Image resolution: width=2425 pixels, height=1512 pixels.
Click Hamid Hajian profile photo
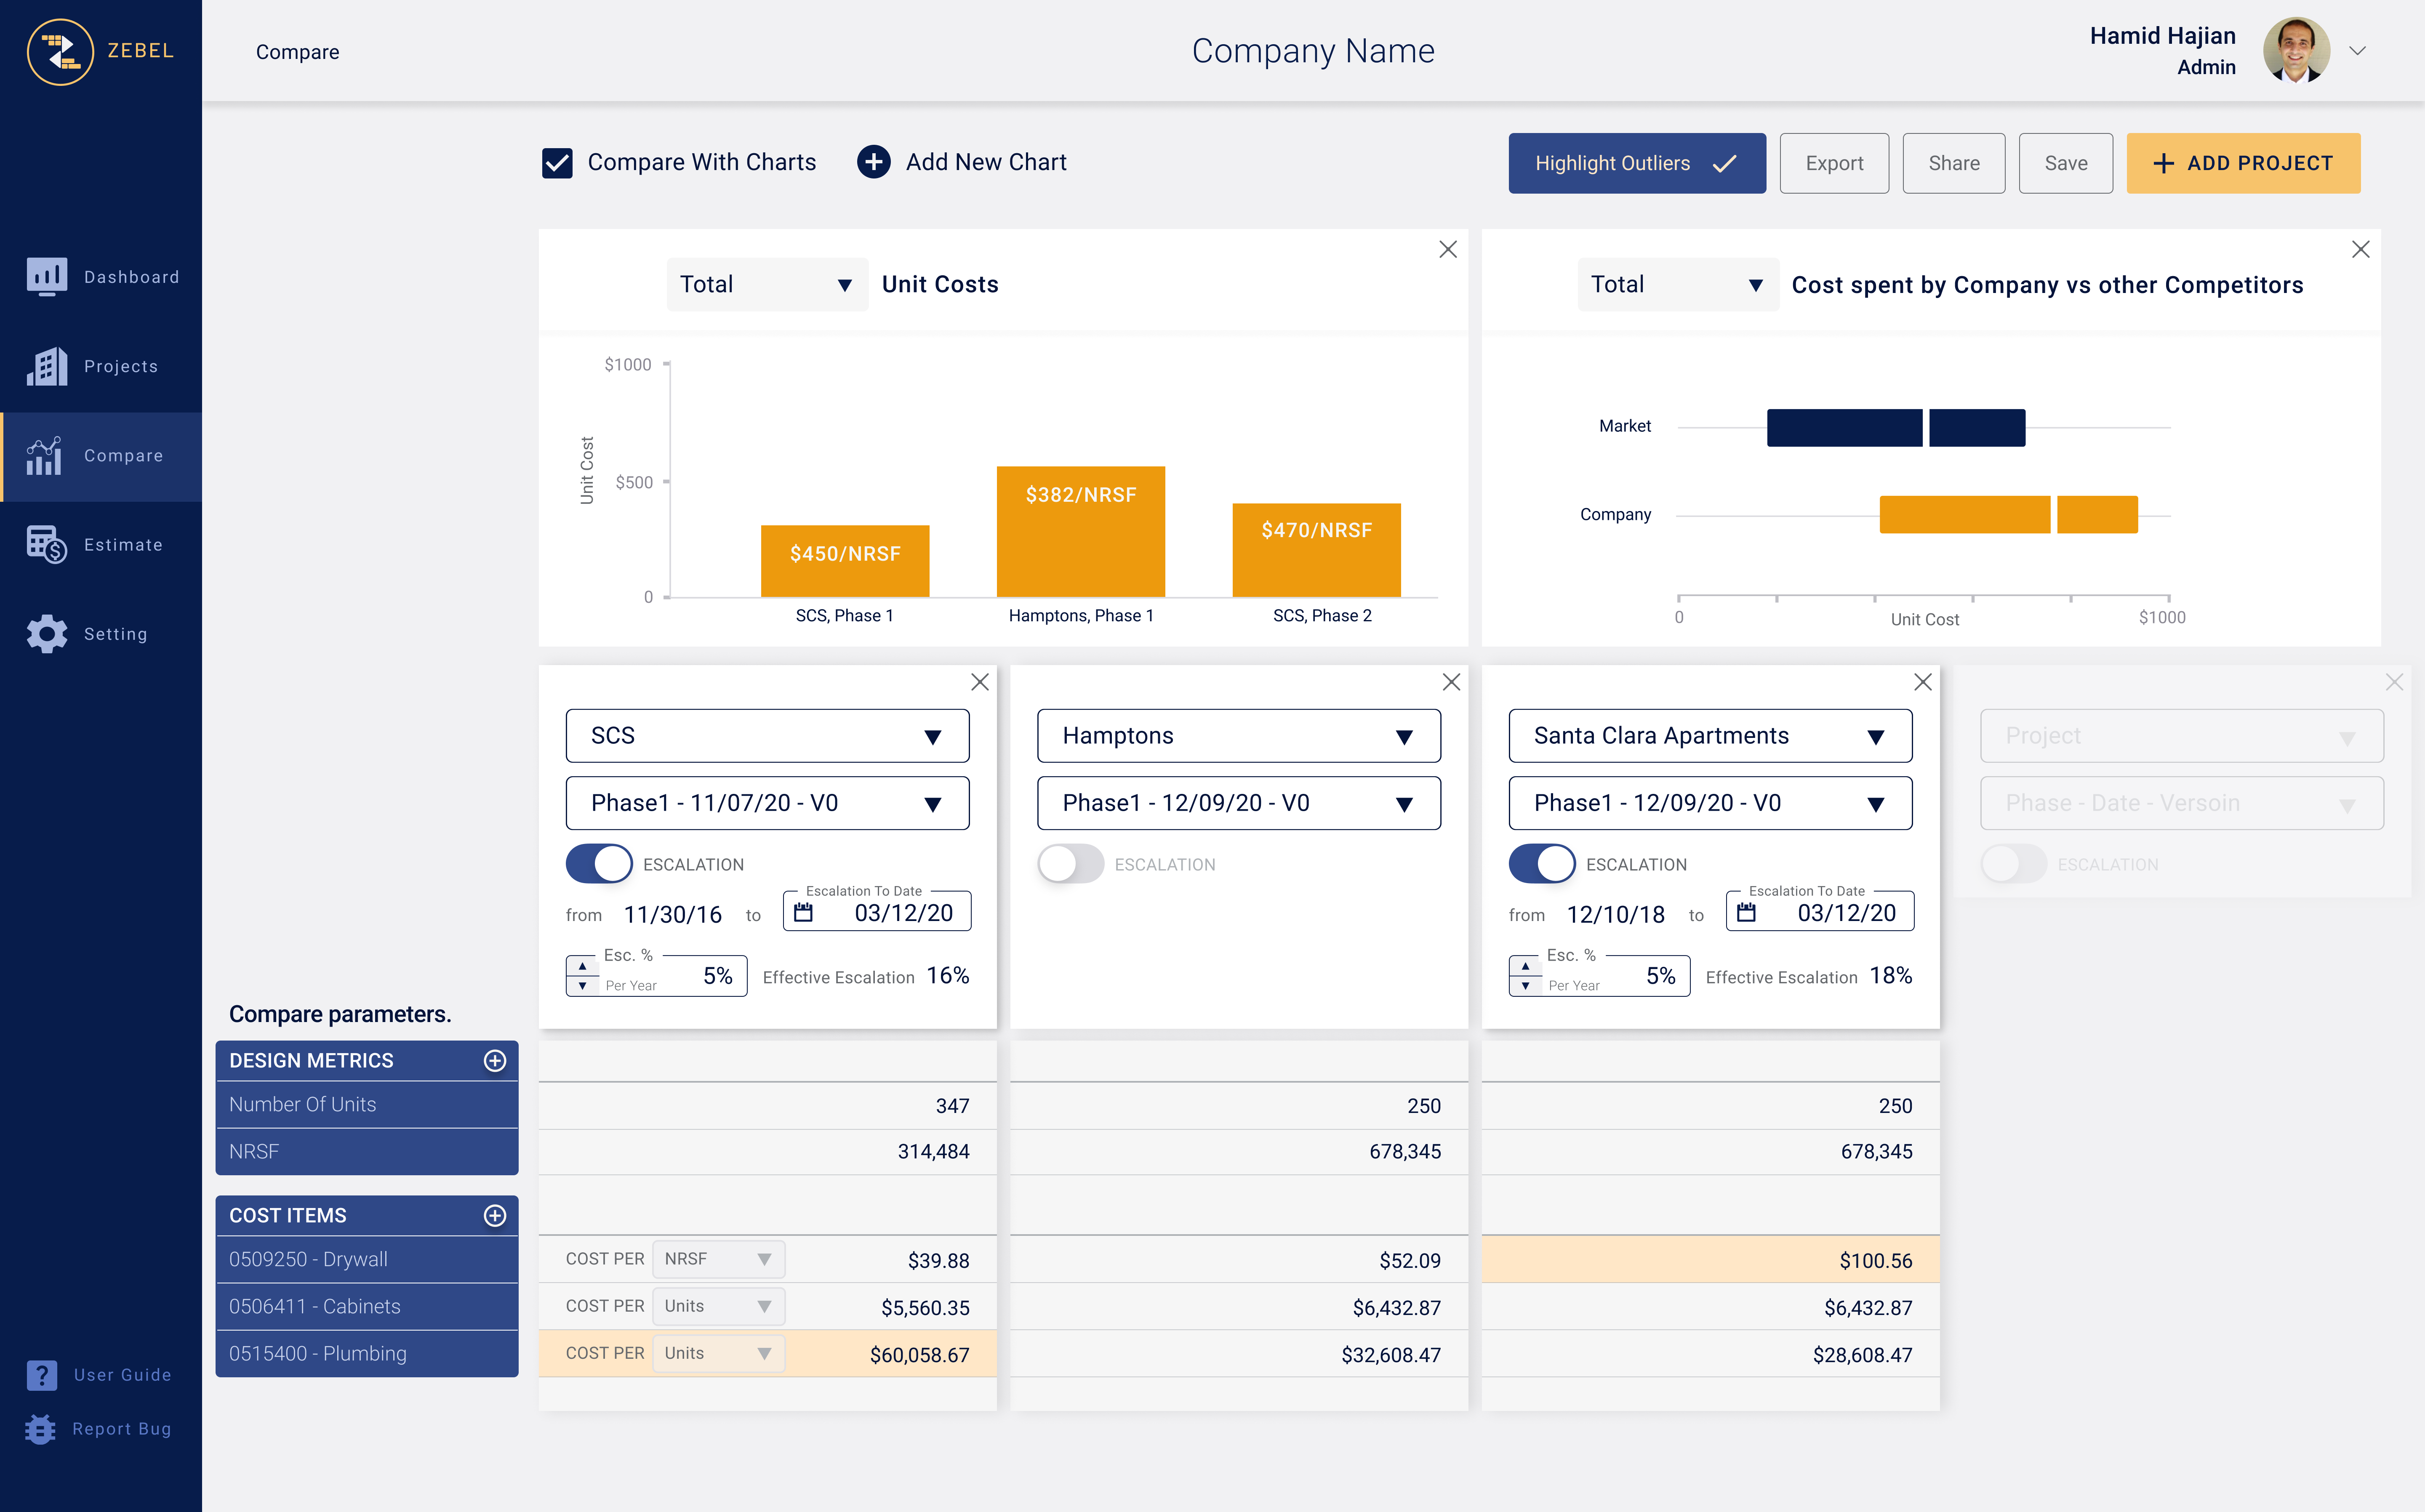[x=2296, y=51]
